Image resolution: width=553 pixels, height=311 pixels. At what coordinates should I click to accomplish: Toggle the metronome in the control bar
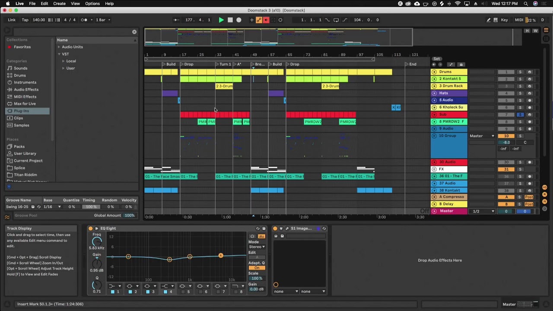tap(85, 20)
